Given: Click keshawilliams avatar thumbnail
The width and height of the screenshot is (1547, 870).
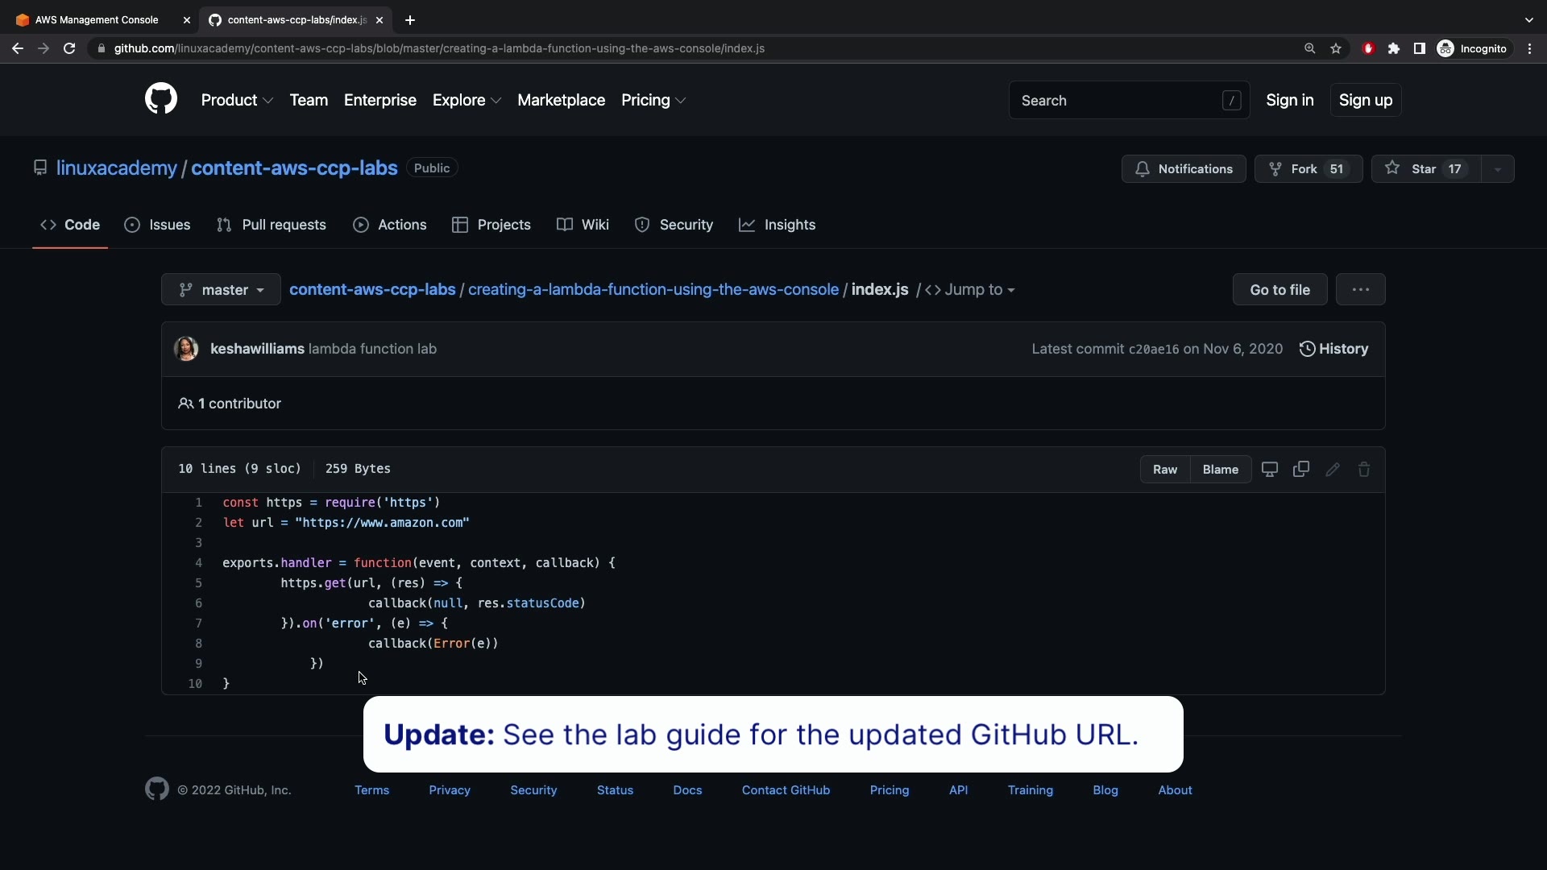Looking at the screenshot, I should pos(186,349).
